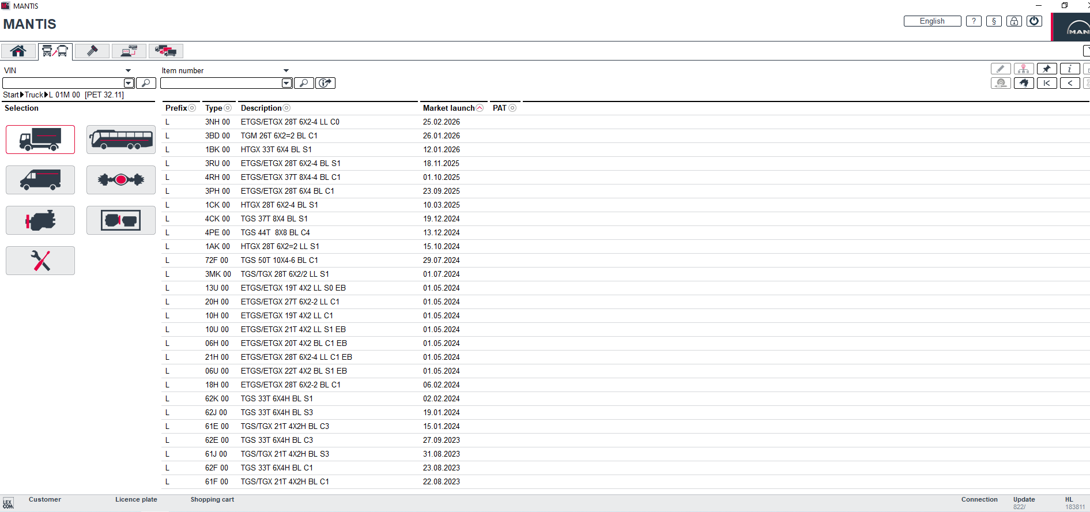Click the Start breadcrumb link
The image size is (1090, 512).
tap(11, 95)
